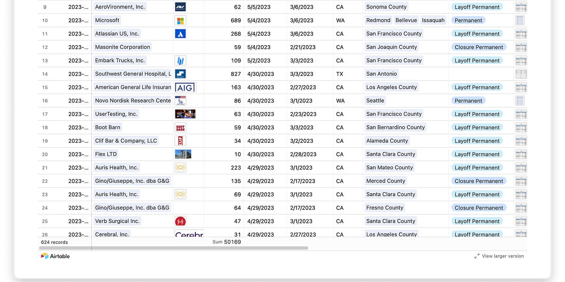Image resolution: width=565 pixels, height=282 pixels.
Task: Click the Boot Barn logo icon
Action: point(180,127)
